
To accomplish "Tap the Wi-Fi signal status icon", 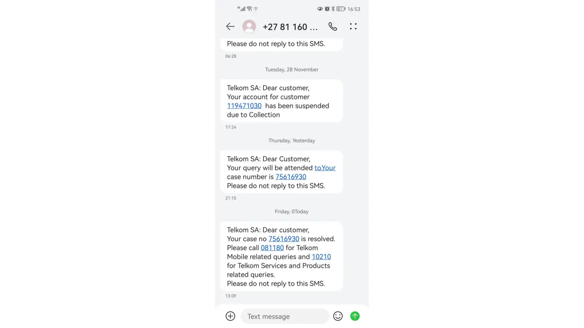I will click(x=249, y=9).
